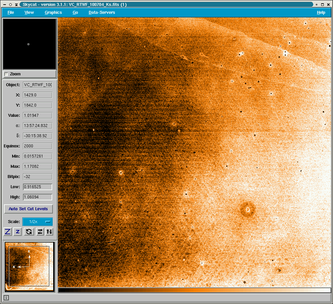Open the Scale 1/2x dropdown

pyautogui.click(x=37, y=222)
